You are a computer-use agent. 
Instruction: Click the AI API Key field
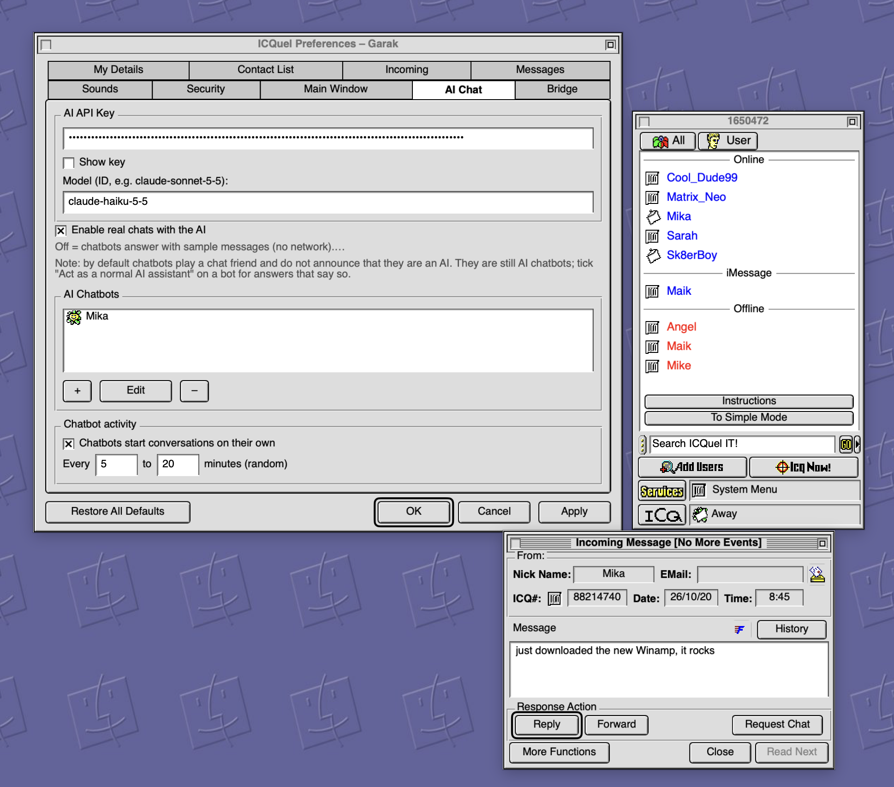point(328,138)
